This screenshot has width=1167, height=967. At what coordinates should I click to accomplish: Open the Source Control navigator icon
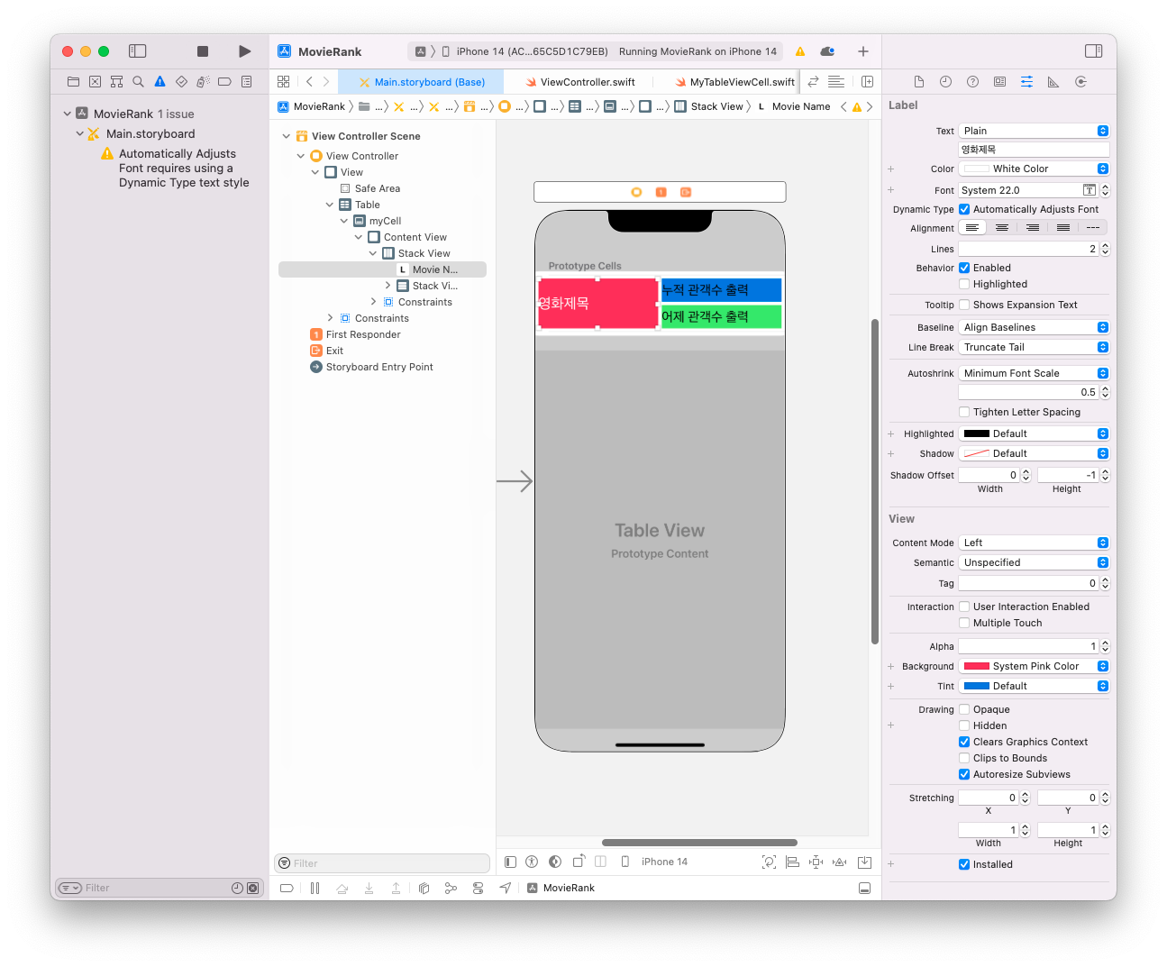tap(95, 81)
